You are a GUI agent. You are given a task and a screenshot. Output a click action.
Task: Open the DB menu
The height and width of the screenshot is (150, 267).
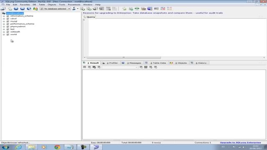tap(34, 5)
